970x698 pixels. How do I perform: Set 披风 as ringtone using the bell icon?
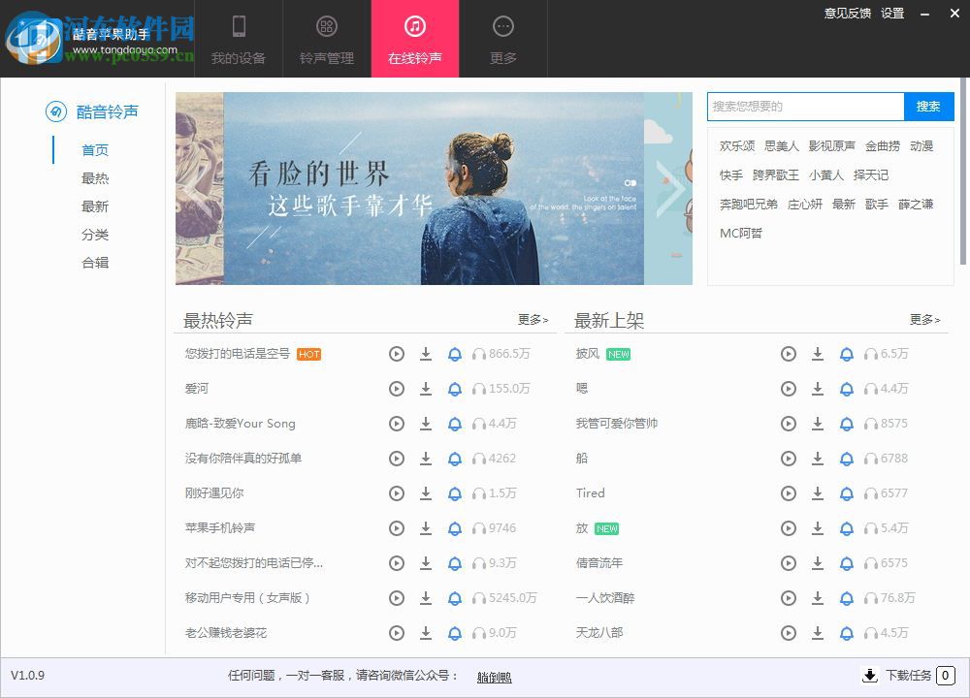[847, 354]
